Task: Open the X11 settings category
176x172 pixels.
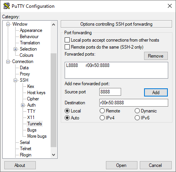Action: tap(31, 118)
